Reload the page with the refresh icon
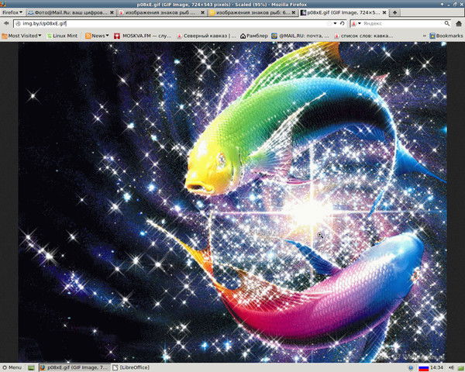 [x=342, y=24]
